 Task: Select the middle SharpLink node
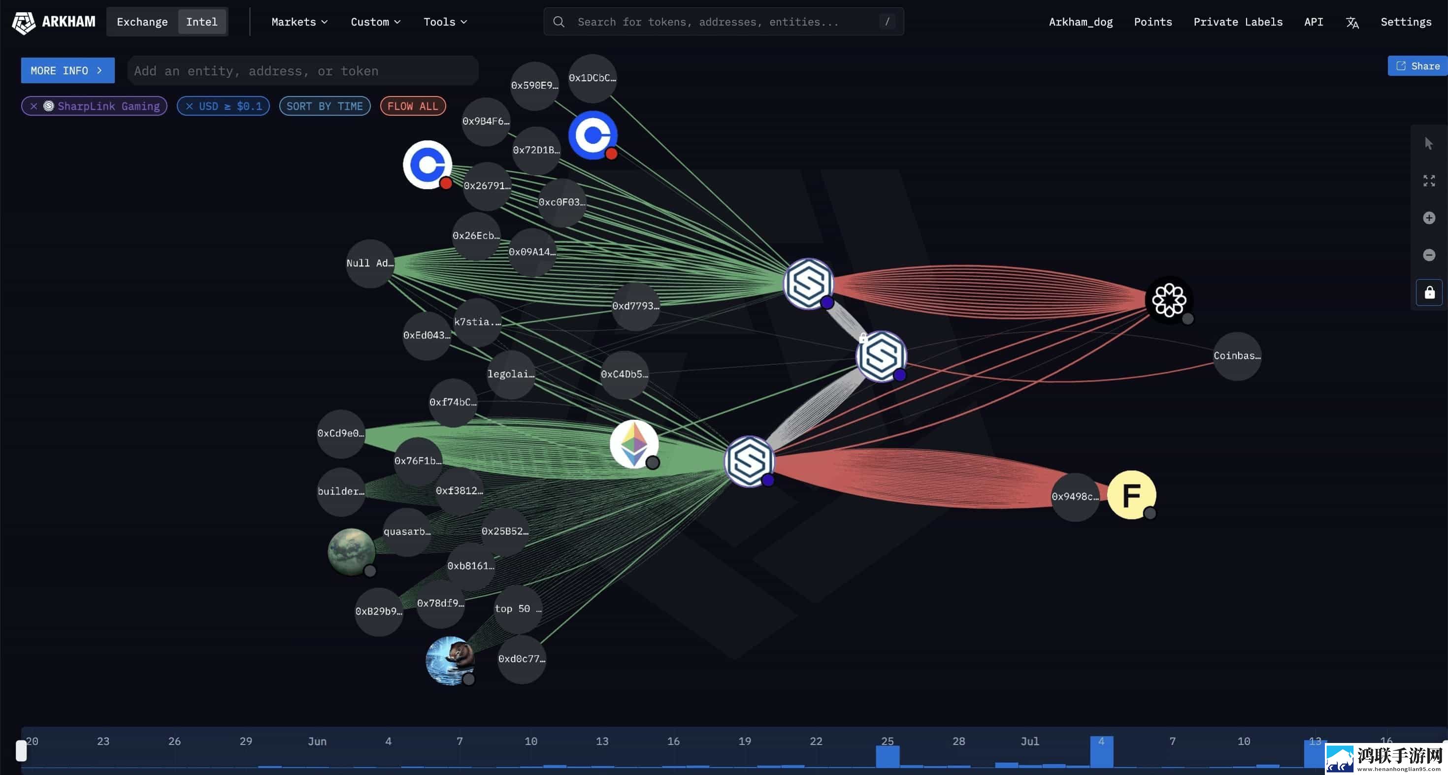[x=881, y=356]
